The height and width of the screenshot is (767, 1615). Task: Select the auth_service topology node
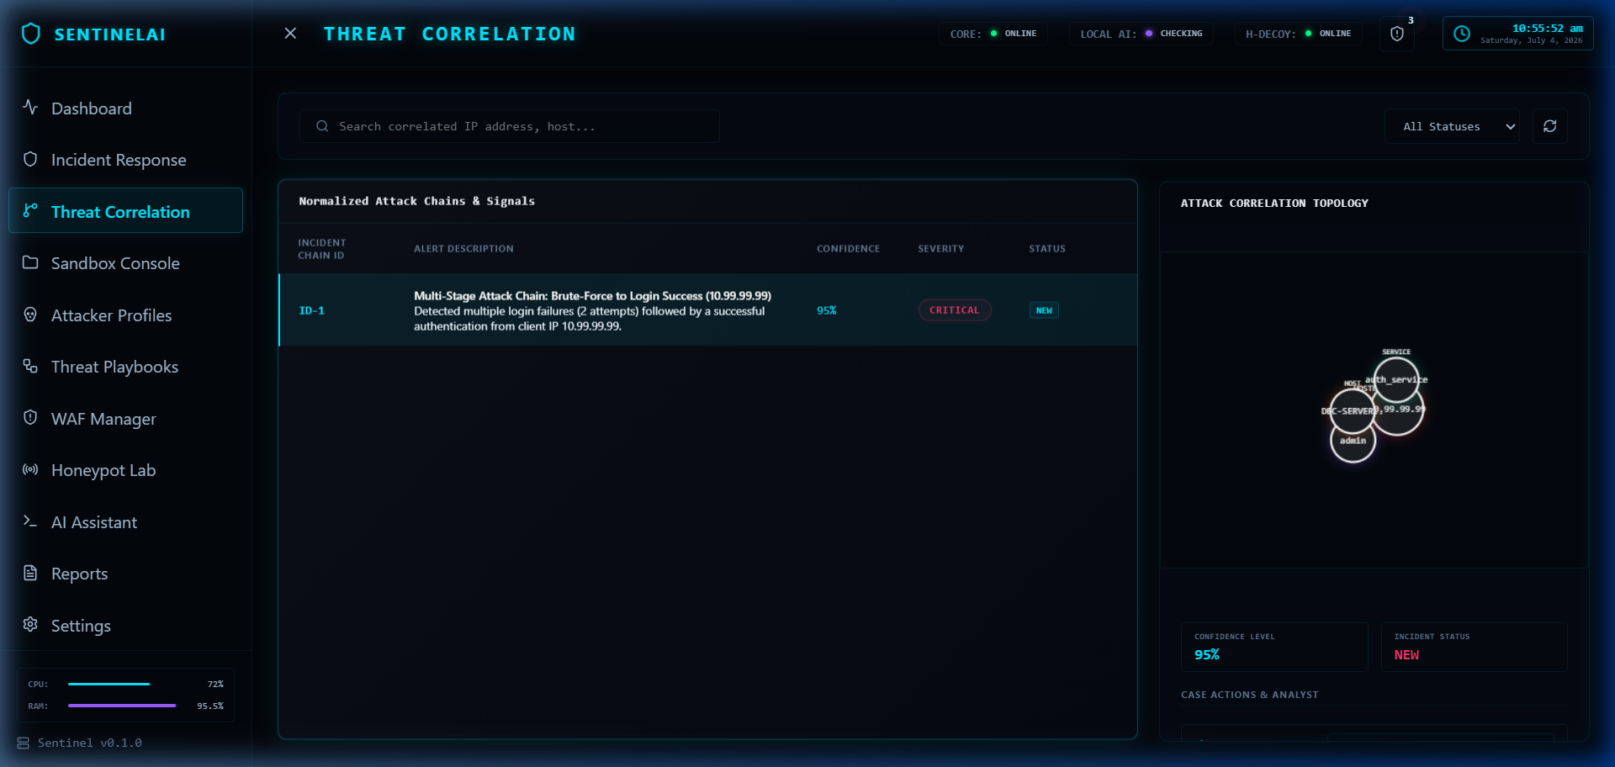[x=1397, y=379]
